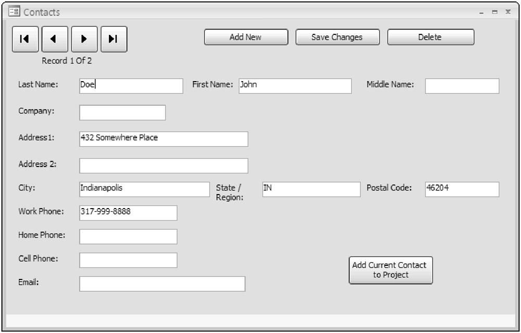Screen dimensions: 521x333
Task: Click the State / Region field
Action: click(x=311, y=189)
